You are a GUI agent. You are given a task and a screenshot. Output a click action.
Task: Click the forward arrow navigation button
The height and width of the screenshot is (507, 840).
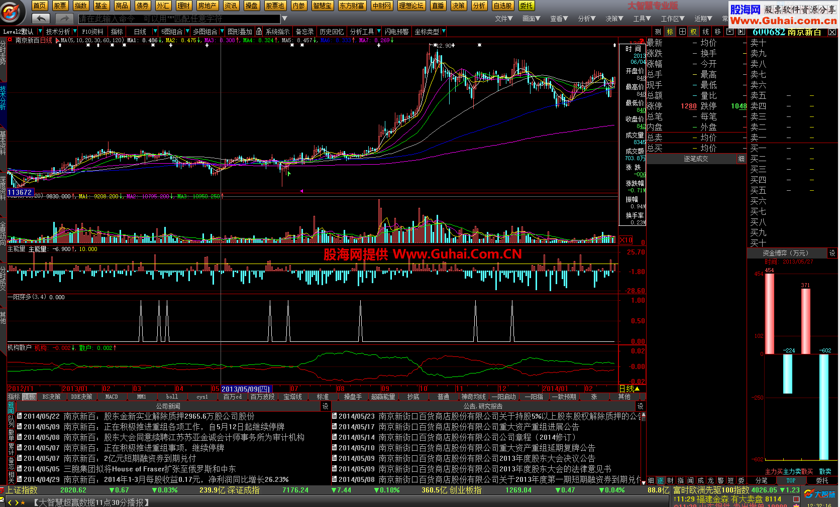(x=64, y=19)
